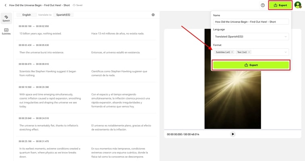Click timestamp 00:00:25.190 — 00:00:31.470
This screenshot has width=305, height=161.
[x=34, y=141]
